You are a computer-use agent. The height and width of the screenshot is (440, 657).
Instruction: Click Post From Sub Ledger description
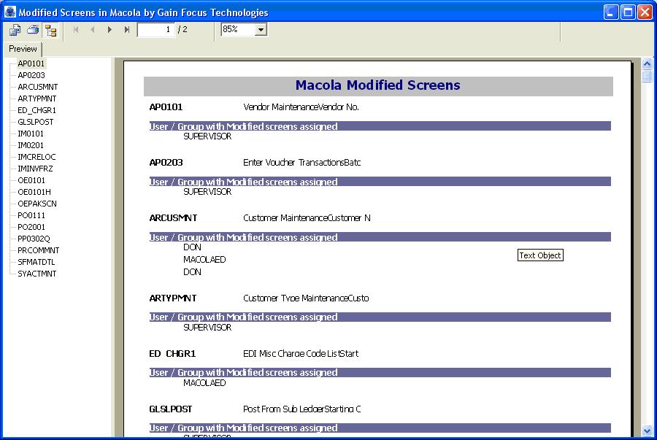(301, 409)
